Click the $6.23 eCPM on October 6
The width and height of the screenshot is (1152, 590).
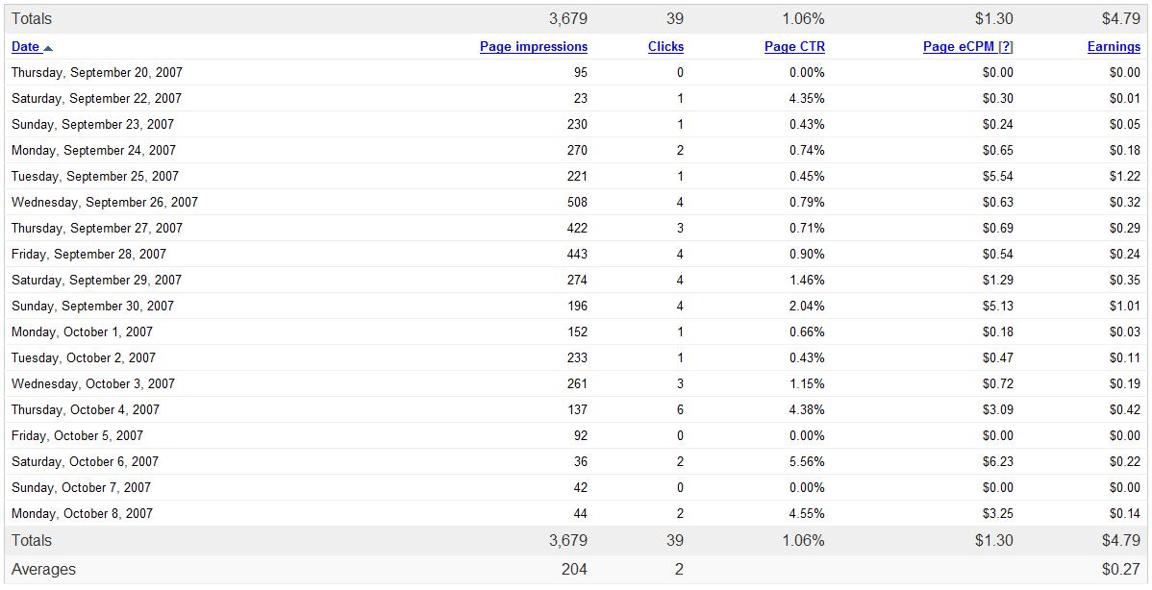998,461
